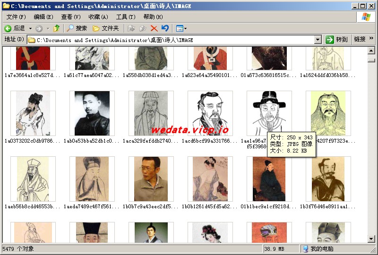Select thumbnail 1a0373202c0db9786 painted poet
378x255 pixels.
point(33,113)
